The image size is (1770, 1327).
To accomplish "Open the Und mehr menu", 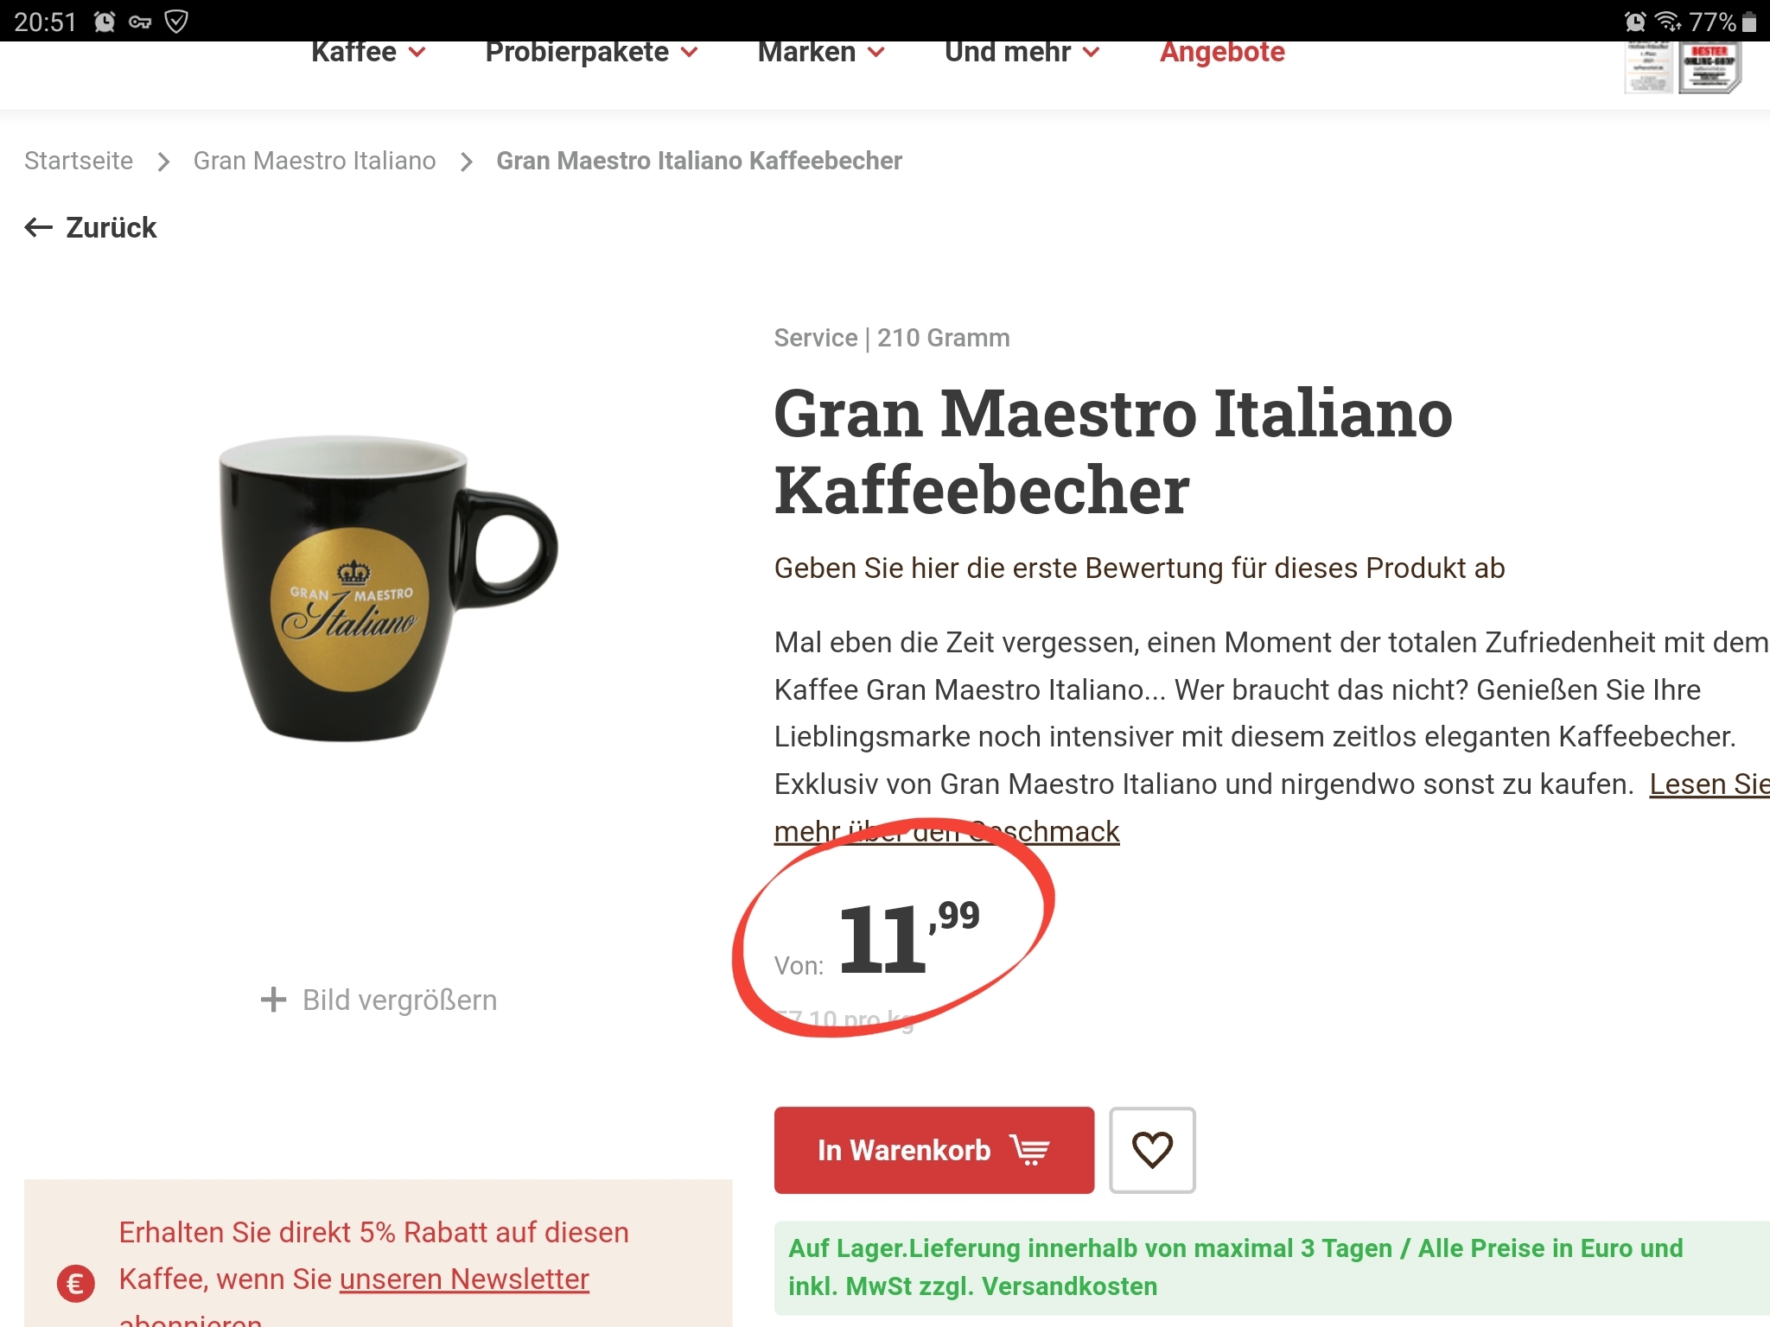I will [x=1022, y=53].
